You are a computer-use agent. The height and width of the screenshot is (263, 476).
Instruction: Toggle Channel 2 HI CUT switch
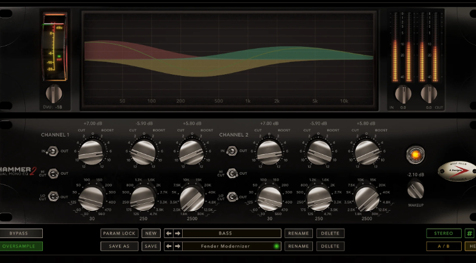[232, 173]
